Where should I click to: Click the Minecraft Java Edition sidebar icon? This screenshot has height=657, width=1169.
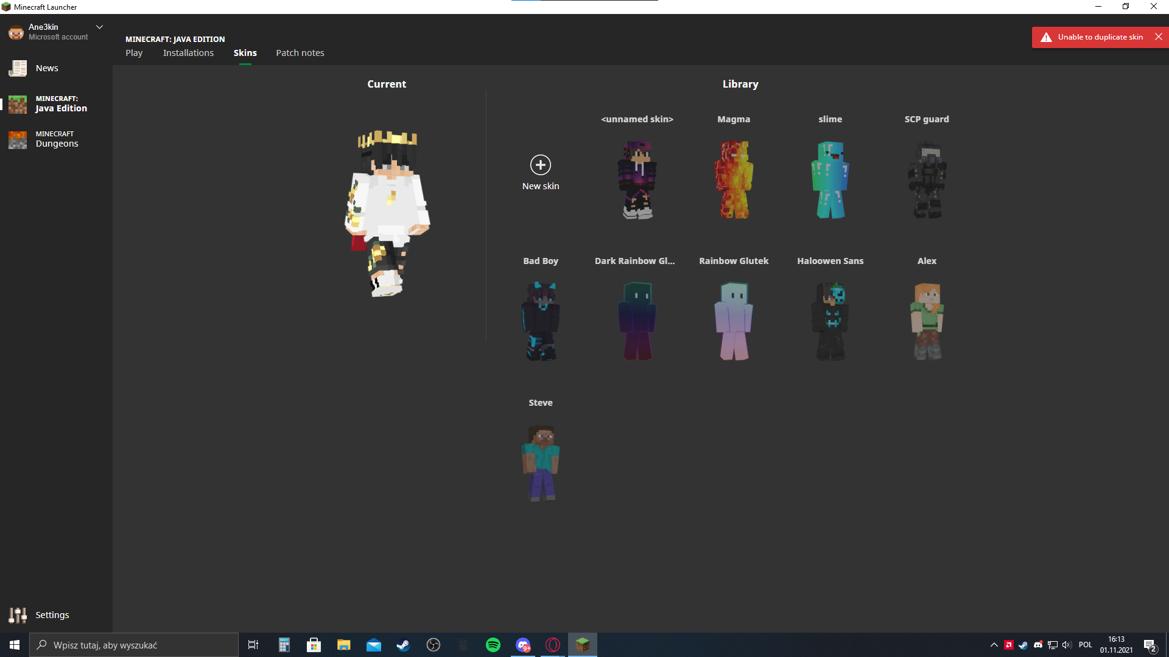(18, 104)
